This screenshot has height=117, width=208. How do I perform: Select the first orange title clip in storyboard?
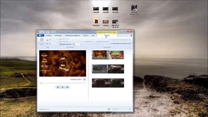pyautogui.click(x=100, y=55)
